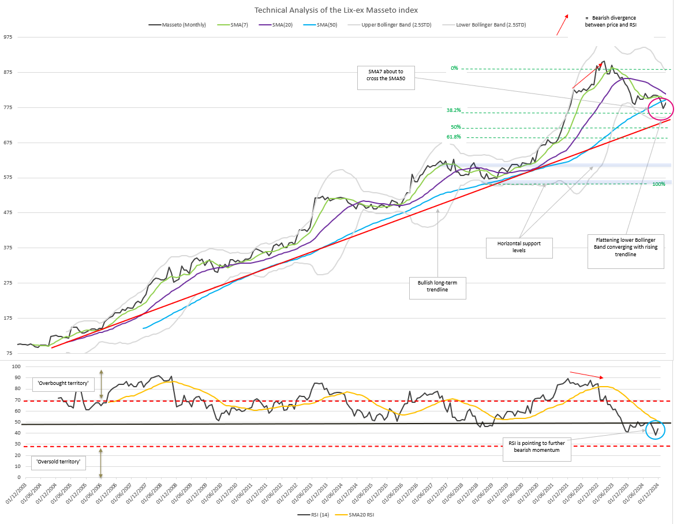
Task: Select the 'SMA(20)' legend entry
Action: click(276, 25)
